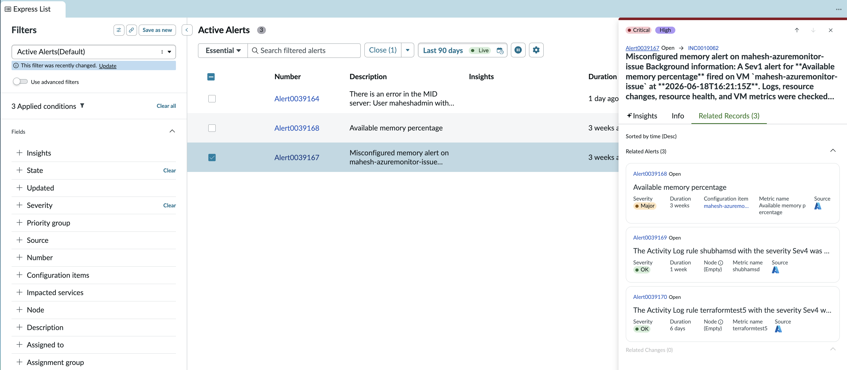Close the alert detail panel
This screenshot has height=370, width=847.
(x=831, y=30)
